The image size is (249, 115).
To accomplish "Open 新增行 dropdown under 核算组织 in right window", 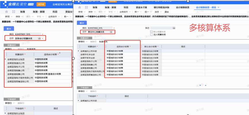I will click(87, 42).
